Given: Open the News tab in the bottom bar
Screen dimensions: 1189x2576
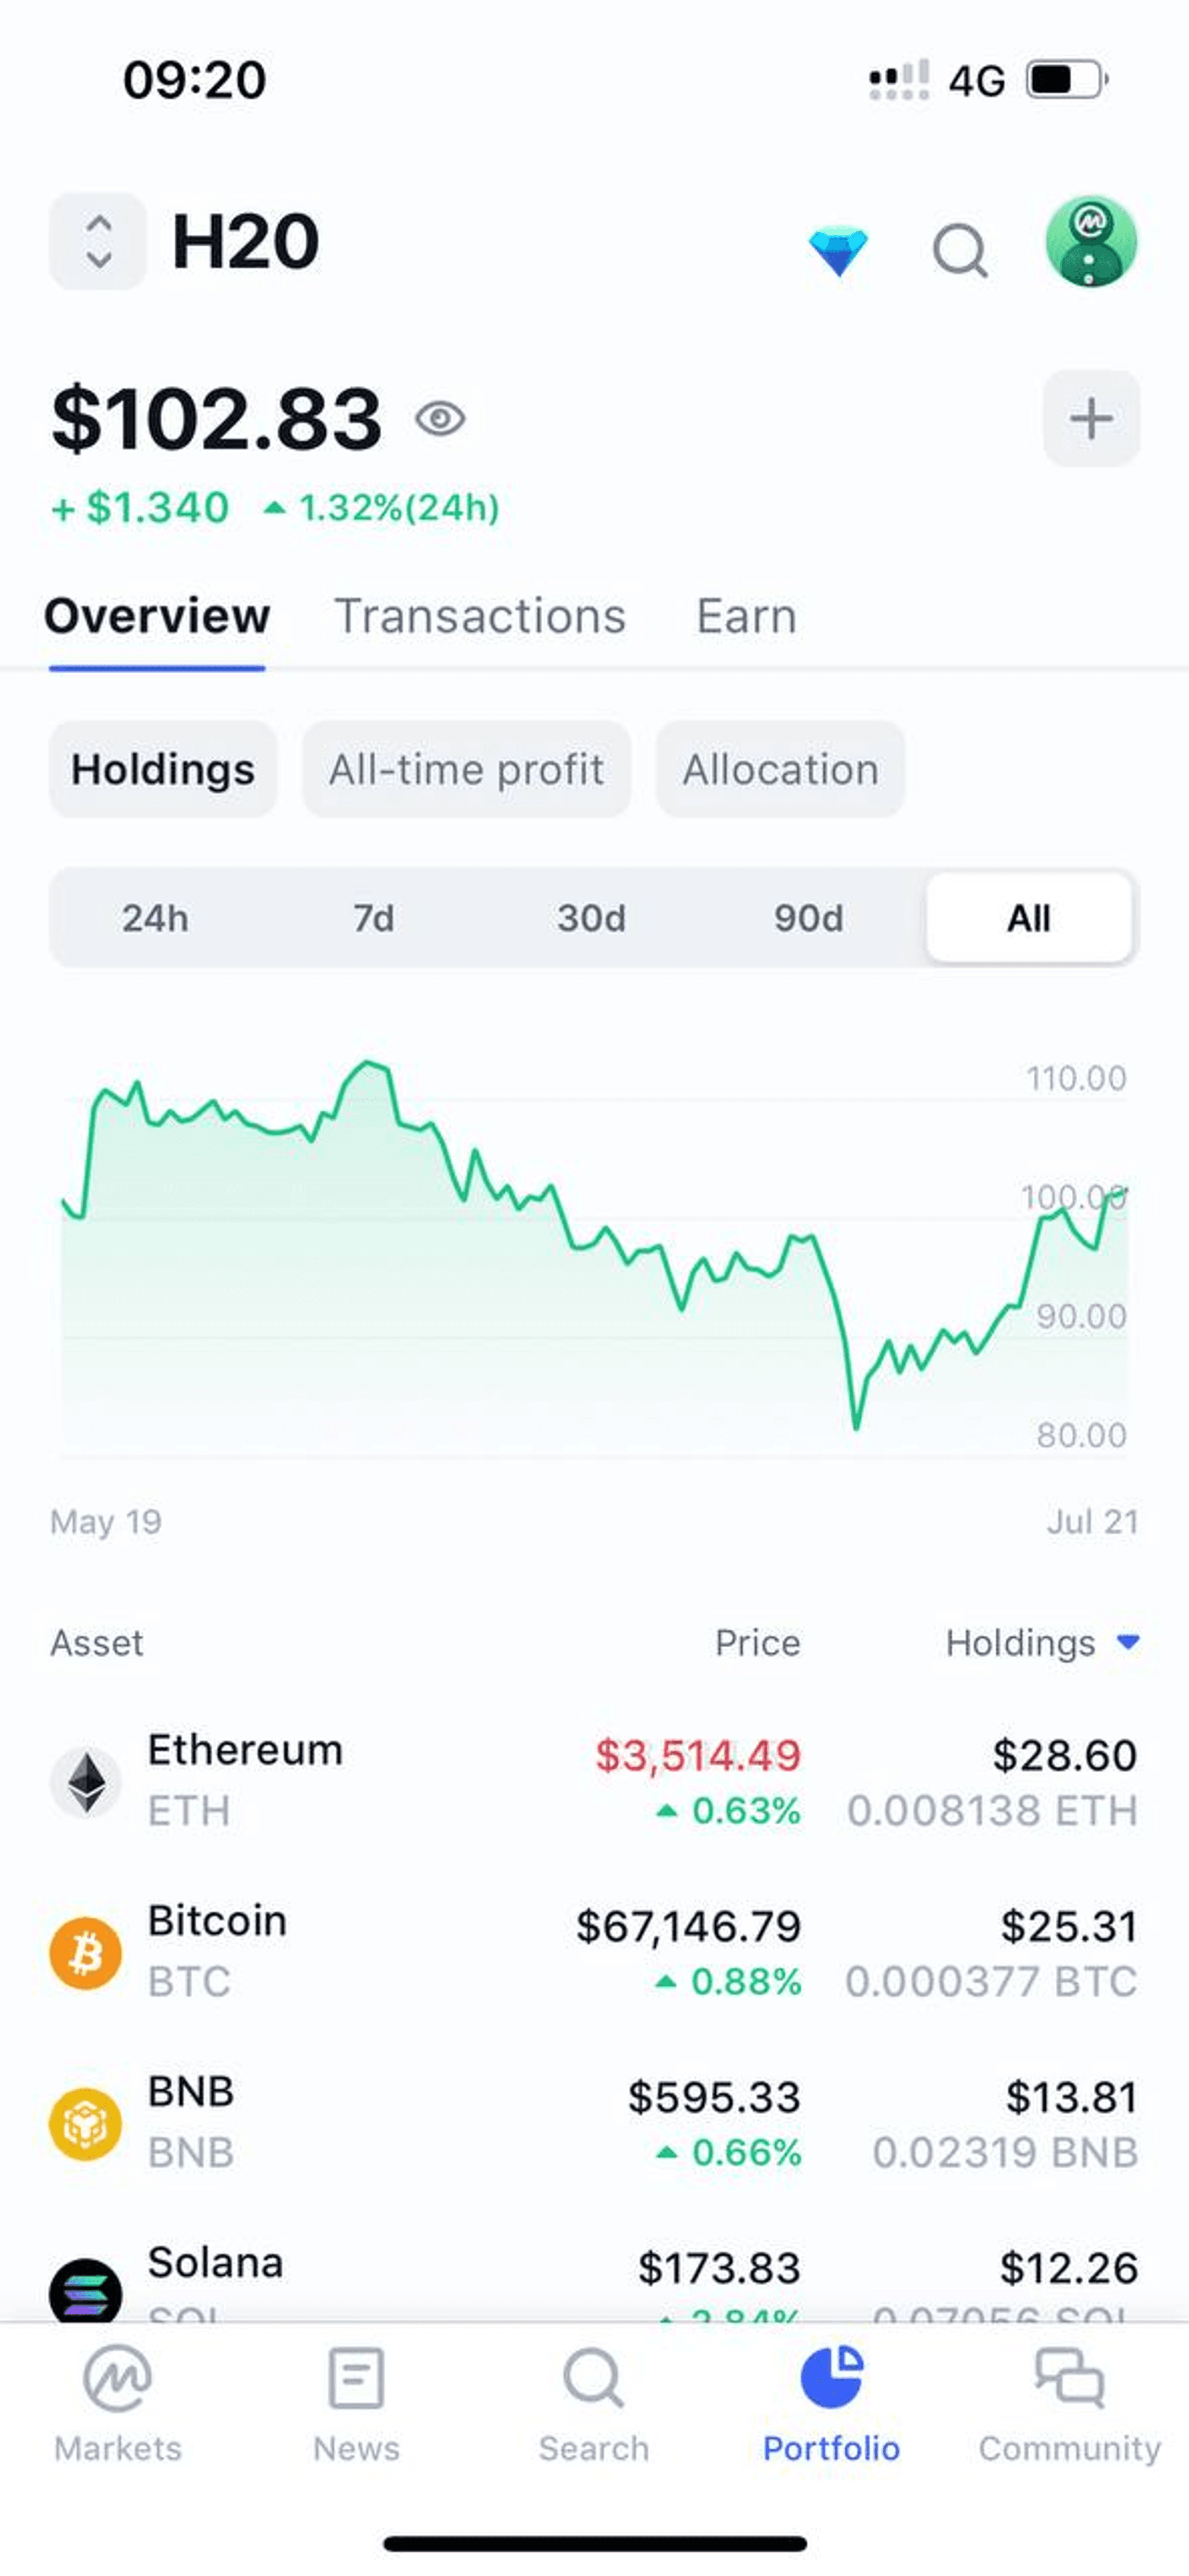Looking at the screenshot, I should [356, 2404].
